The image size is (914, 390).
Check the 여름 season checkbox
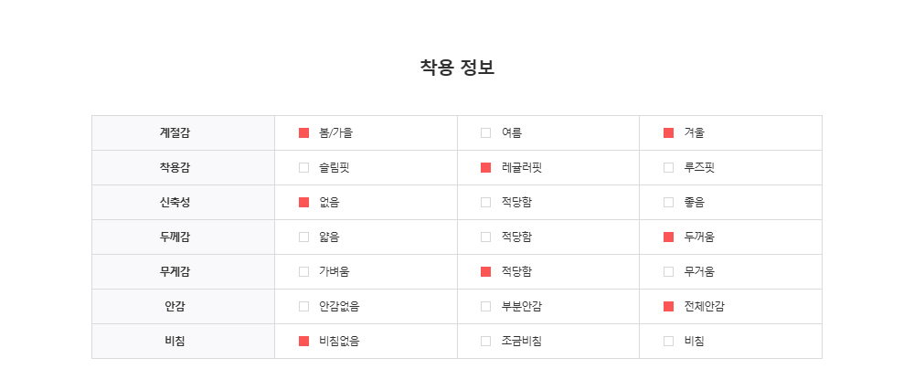[x=485, y=133]
